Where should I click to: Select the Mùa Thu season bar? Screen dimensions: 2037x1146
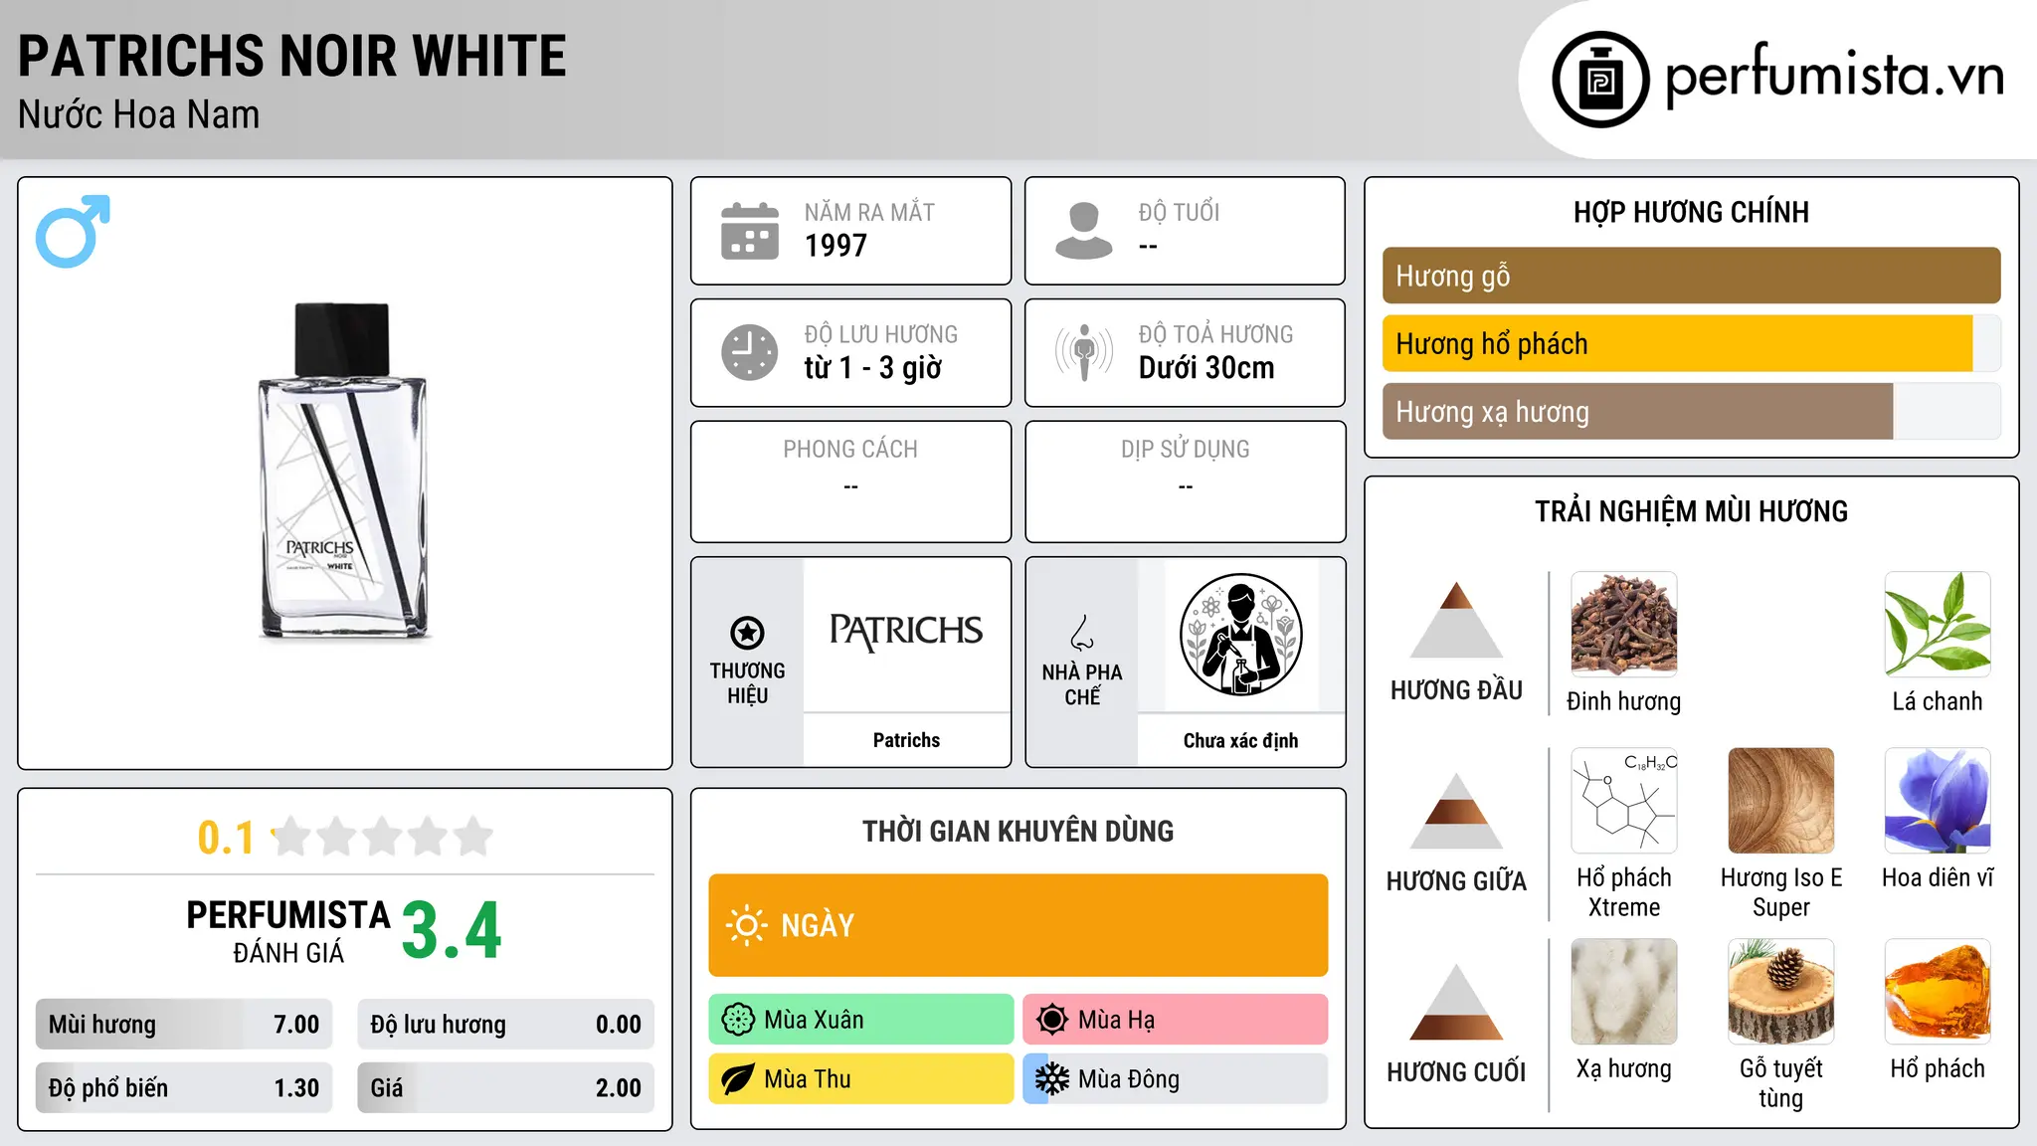click(x=860, y=1079)
